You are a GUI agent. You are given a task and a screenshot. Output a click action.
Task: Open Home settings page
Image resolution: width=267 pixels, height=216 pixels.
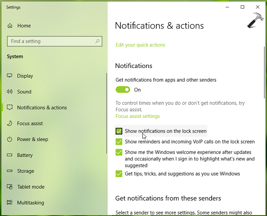(24, 26)
